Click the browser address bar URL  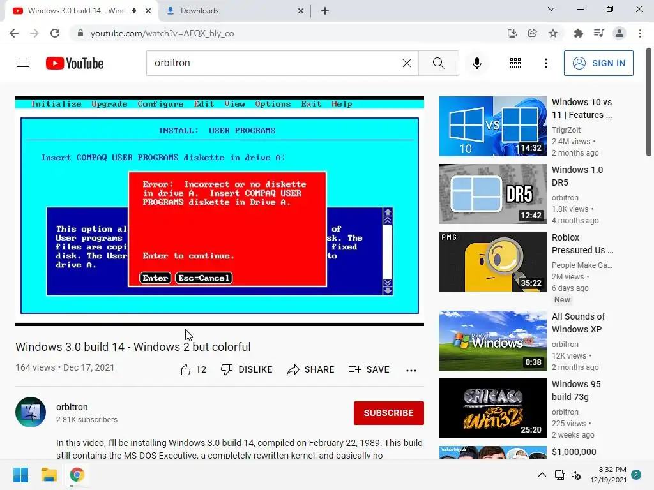click(162, 33)
